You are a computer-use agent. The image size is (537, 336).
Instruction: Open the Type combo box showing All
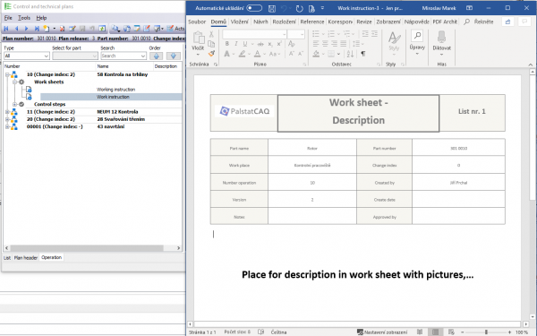[27, 56]
